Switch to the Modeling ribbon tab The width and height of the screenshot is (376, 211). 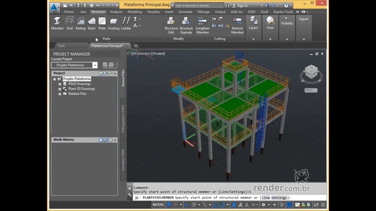(x=135, y=12)
